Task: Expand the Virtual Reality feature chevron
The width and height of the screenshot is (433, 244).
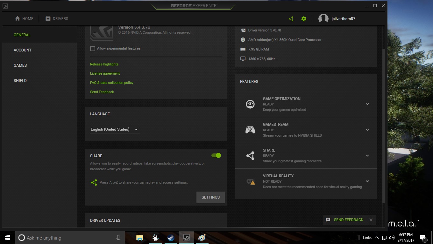Action: click(x=367, y=181)
